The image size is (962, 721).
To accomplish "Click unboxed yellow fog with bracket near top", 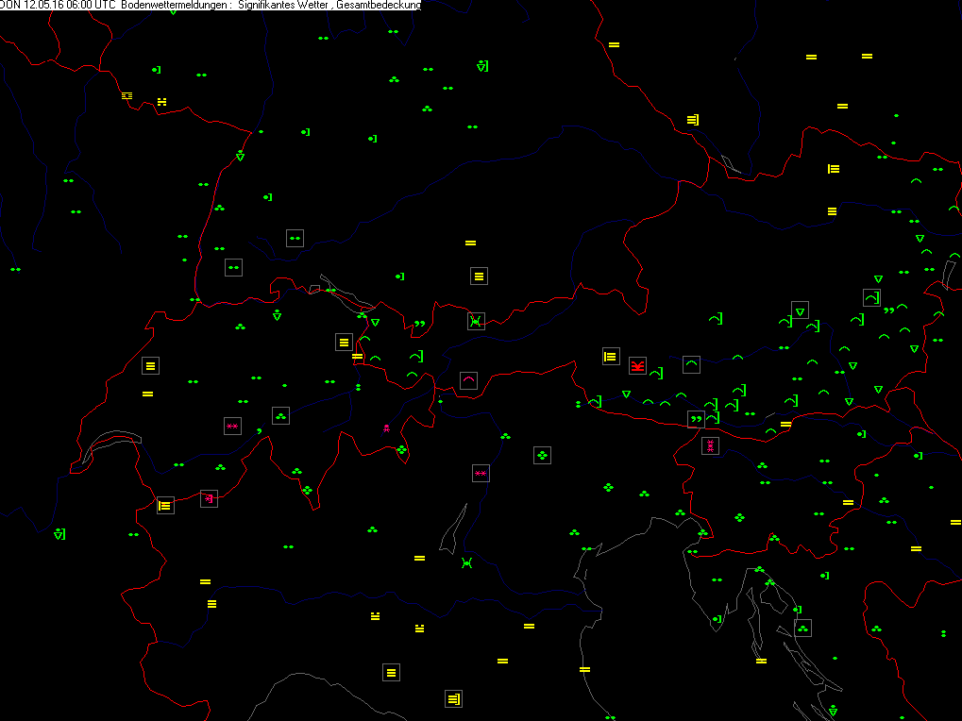I will point(693,120).
